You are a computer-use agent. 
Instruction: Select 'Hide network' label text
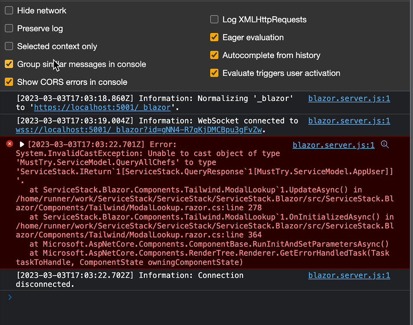(x=42, y=10)
